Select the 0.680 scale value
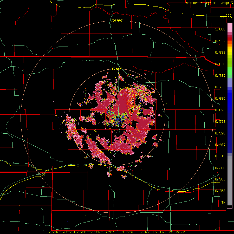234x234 pixels. (x=220, y=99)
